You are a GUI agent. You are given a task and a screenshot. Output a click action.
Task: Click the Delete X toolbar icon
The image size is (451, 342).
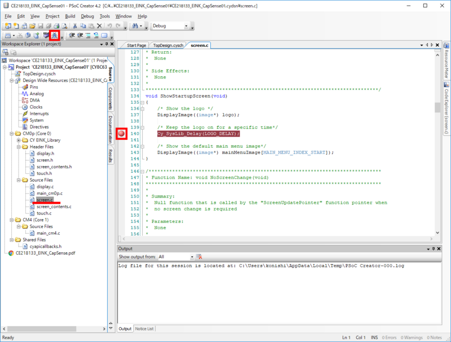pos(100,26)
